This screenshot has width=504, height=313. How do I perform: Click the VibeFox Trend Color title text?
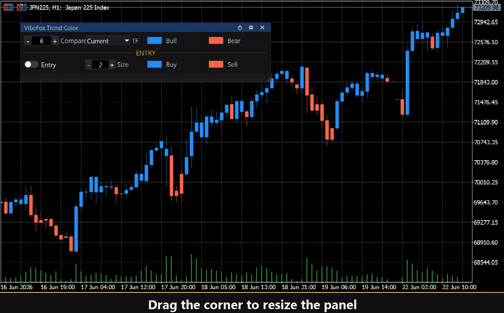pyautogui.click(x=51, y=28)
